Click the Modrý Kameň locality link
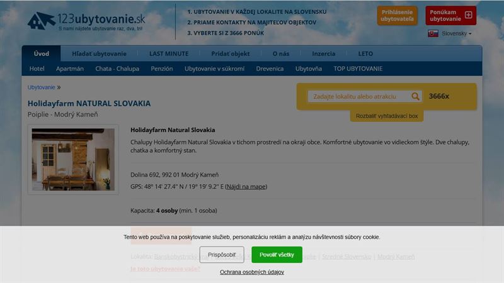This screenshot has height=283, width=504. click(396, 257)
